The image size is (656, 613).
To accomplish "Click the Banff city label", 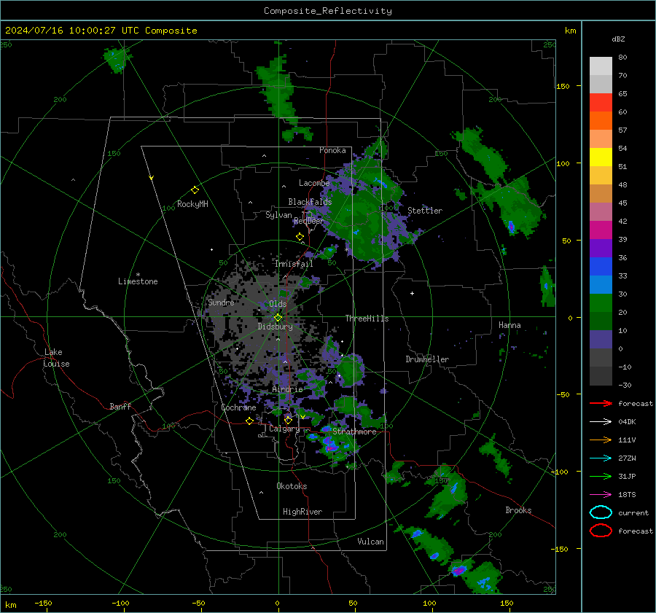I will click(x=120, y=406).
